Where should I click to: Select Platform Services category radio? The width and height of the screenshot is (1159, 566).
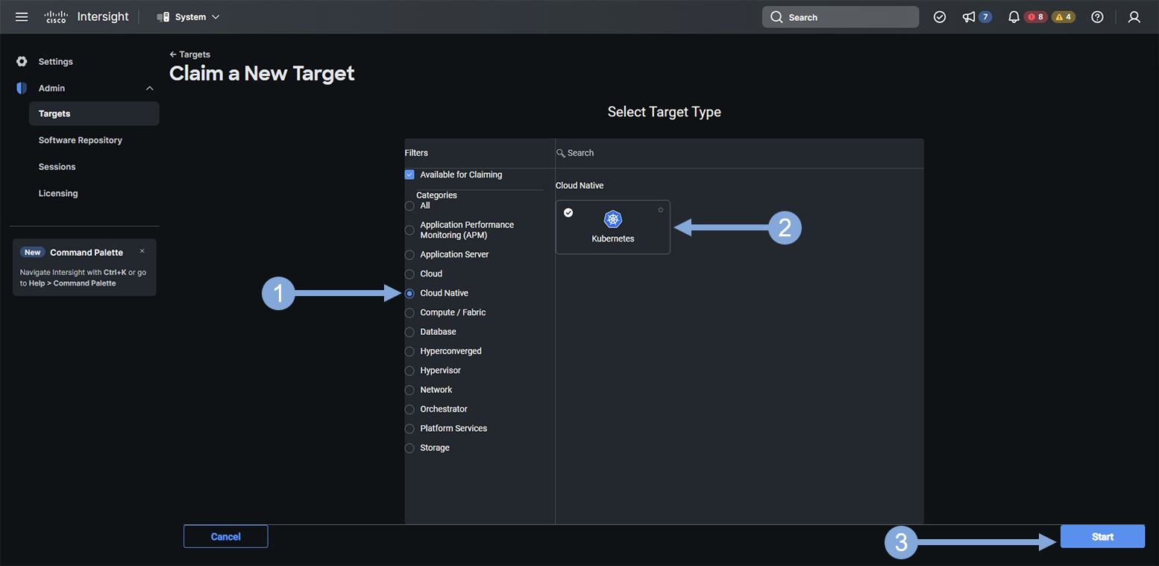409,429
